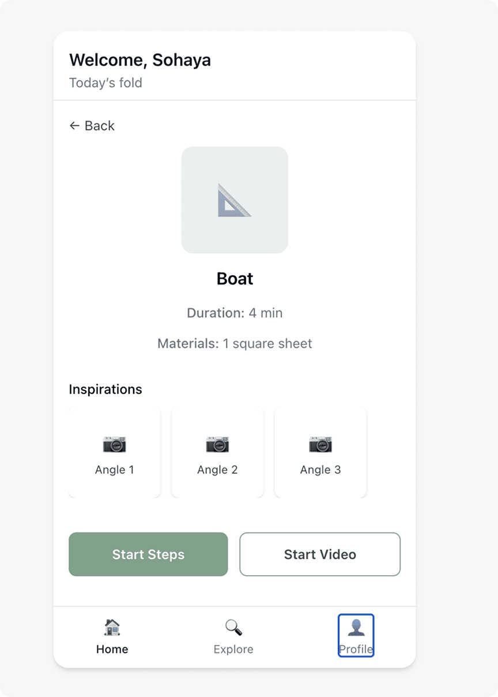The width and height of the screenshot is (498, 697).
Task: Open the Explore tab label
Action: (x=233, y=649)
